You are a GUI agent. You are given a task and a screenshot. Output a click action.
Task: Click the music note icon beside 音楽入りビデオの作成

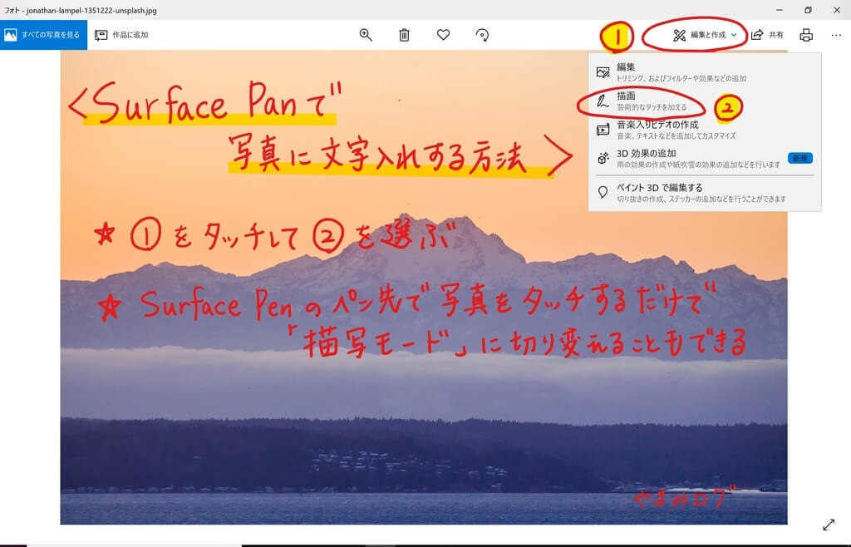pos(602,131)
